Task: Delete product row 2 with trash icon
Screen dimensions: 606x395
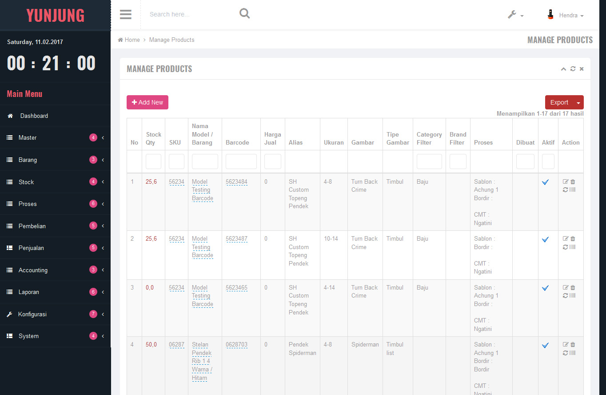Action: (573, 239)
